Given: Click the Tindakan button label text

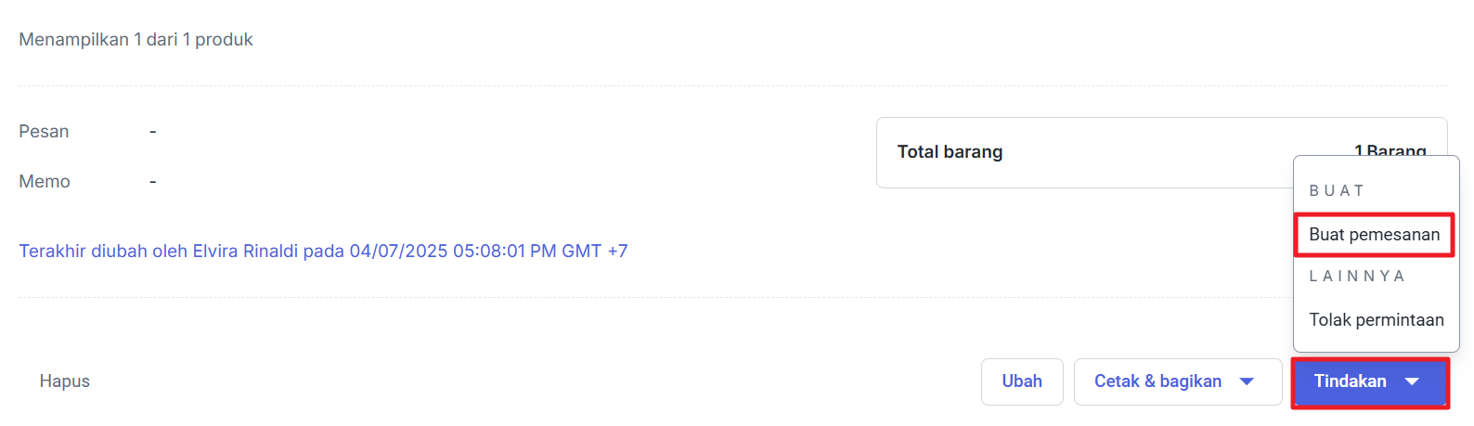Looking at the screenshot, I should [1350, 381].
